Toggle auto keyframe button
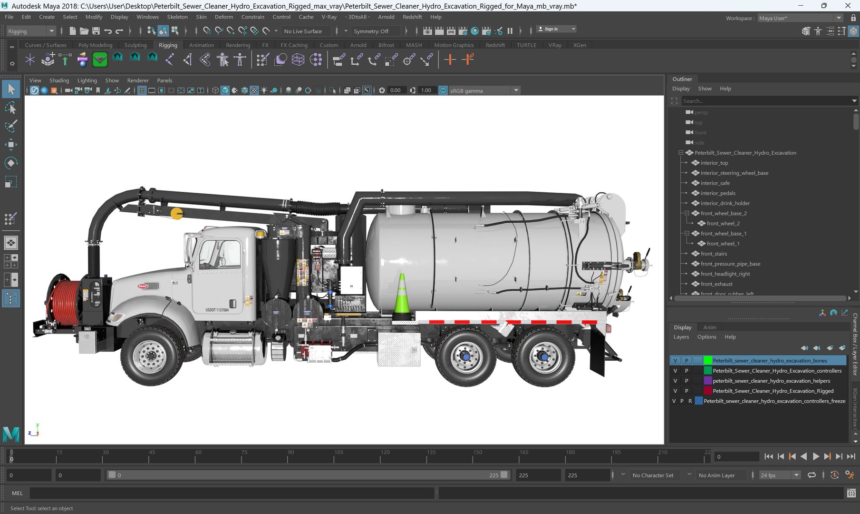860x514 pixels. (834, 475)
